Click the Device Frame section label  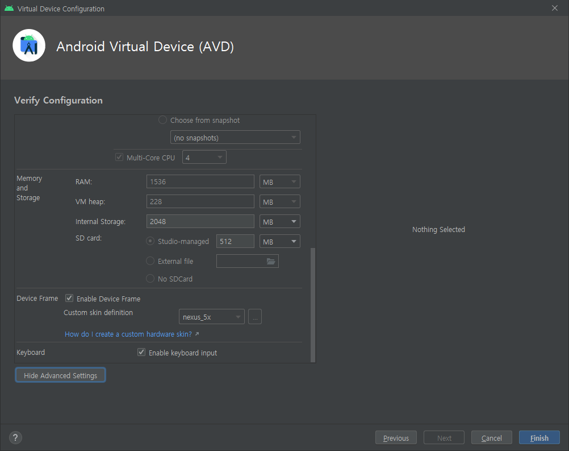[x=37, y=298]
